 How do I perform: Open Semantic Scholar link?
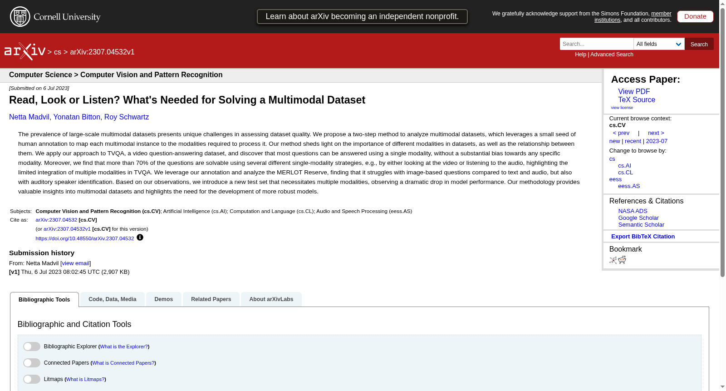(x=641, y=225)
